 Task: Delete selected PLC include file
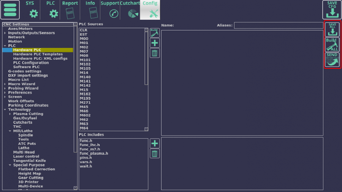coord(155,154)
